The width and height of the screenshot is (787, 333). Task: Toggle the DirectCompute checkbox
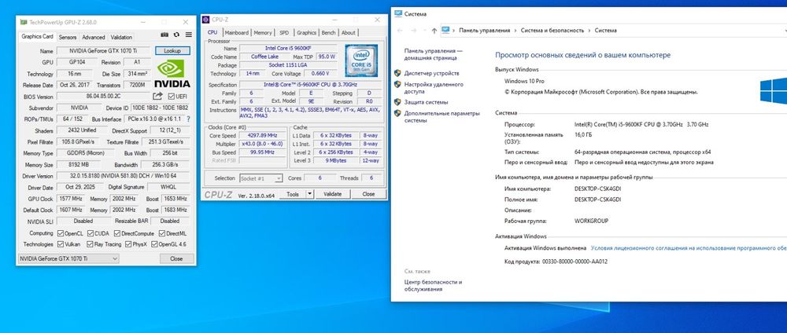pos(117,233)
